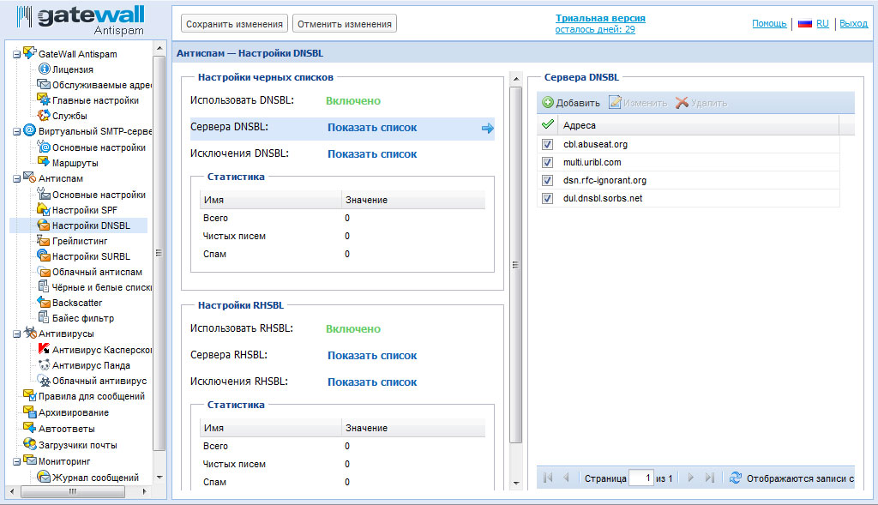
Task: Click the tree panel vertical scrollbar
Action: coord(159,252)
